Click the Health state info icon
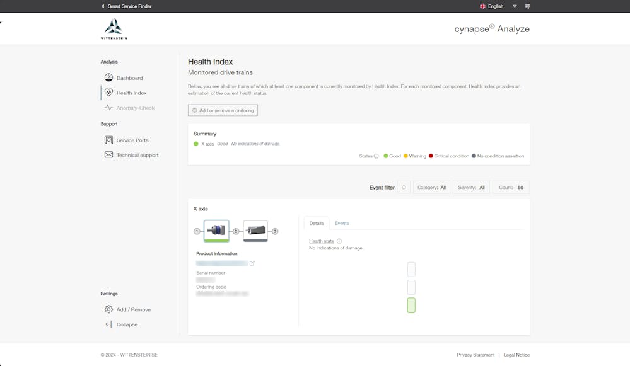Viewport: 630px width, 366px height. (339, 241)
